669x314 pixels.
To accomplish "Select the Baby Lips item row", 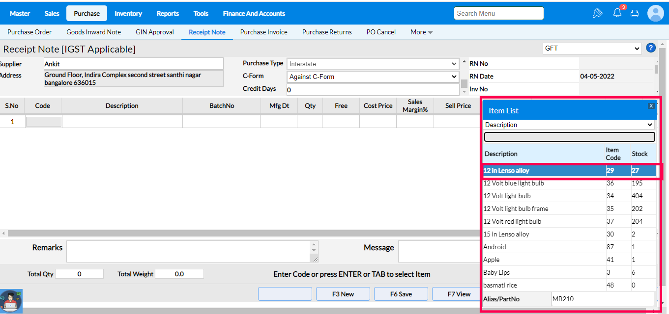I will [x=569, y=272].
